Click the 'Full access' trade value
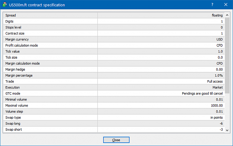Image resolution: width=233 pixels, height=146 pixels. 215,81
